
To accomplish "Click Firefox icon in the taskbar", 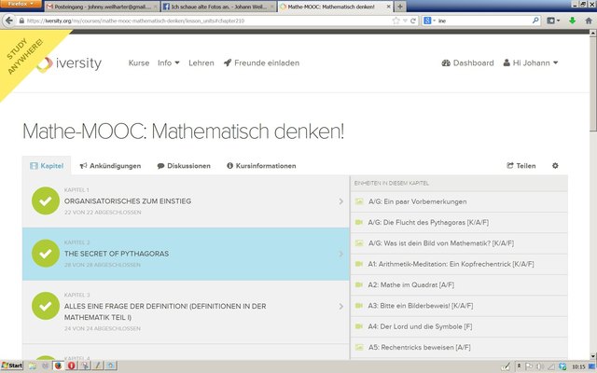I will pyautogui.click(x=58, y=366).
